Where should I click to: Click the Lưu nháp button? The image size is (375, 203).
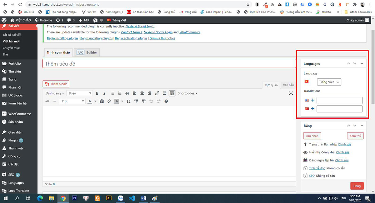312,136
